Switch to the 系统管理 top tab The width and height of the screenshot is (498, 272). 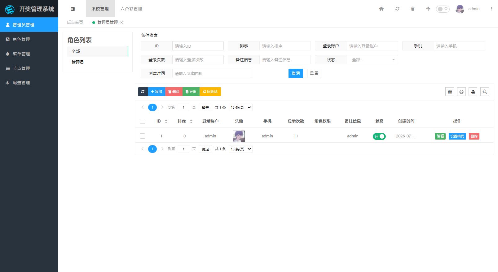100,9
